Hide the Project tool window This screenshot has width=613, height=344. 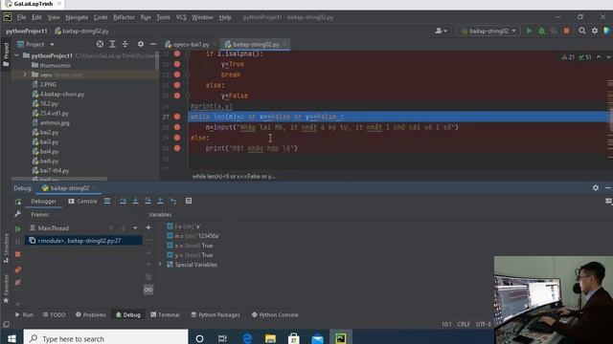(153, 44)
